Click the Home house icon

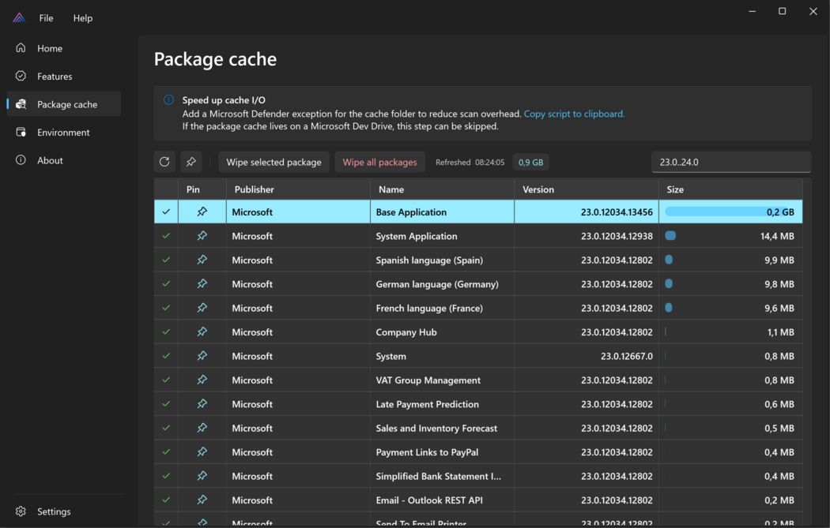21,47
